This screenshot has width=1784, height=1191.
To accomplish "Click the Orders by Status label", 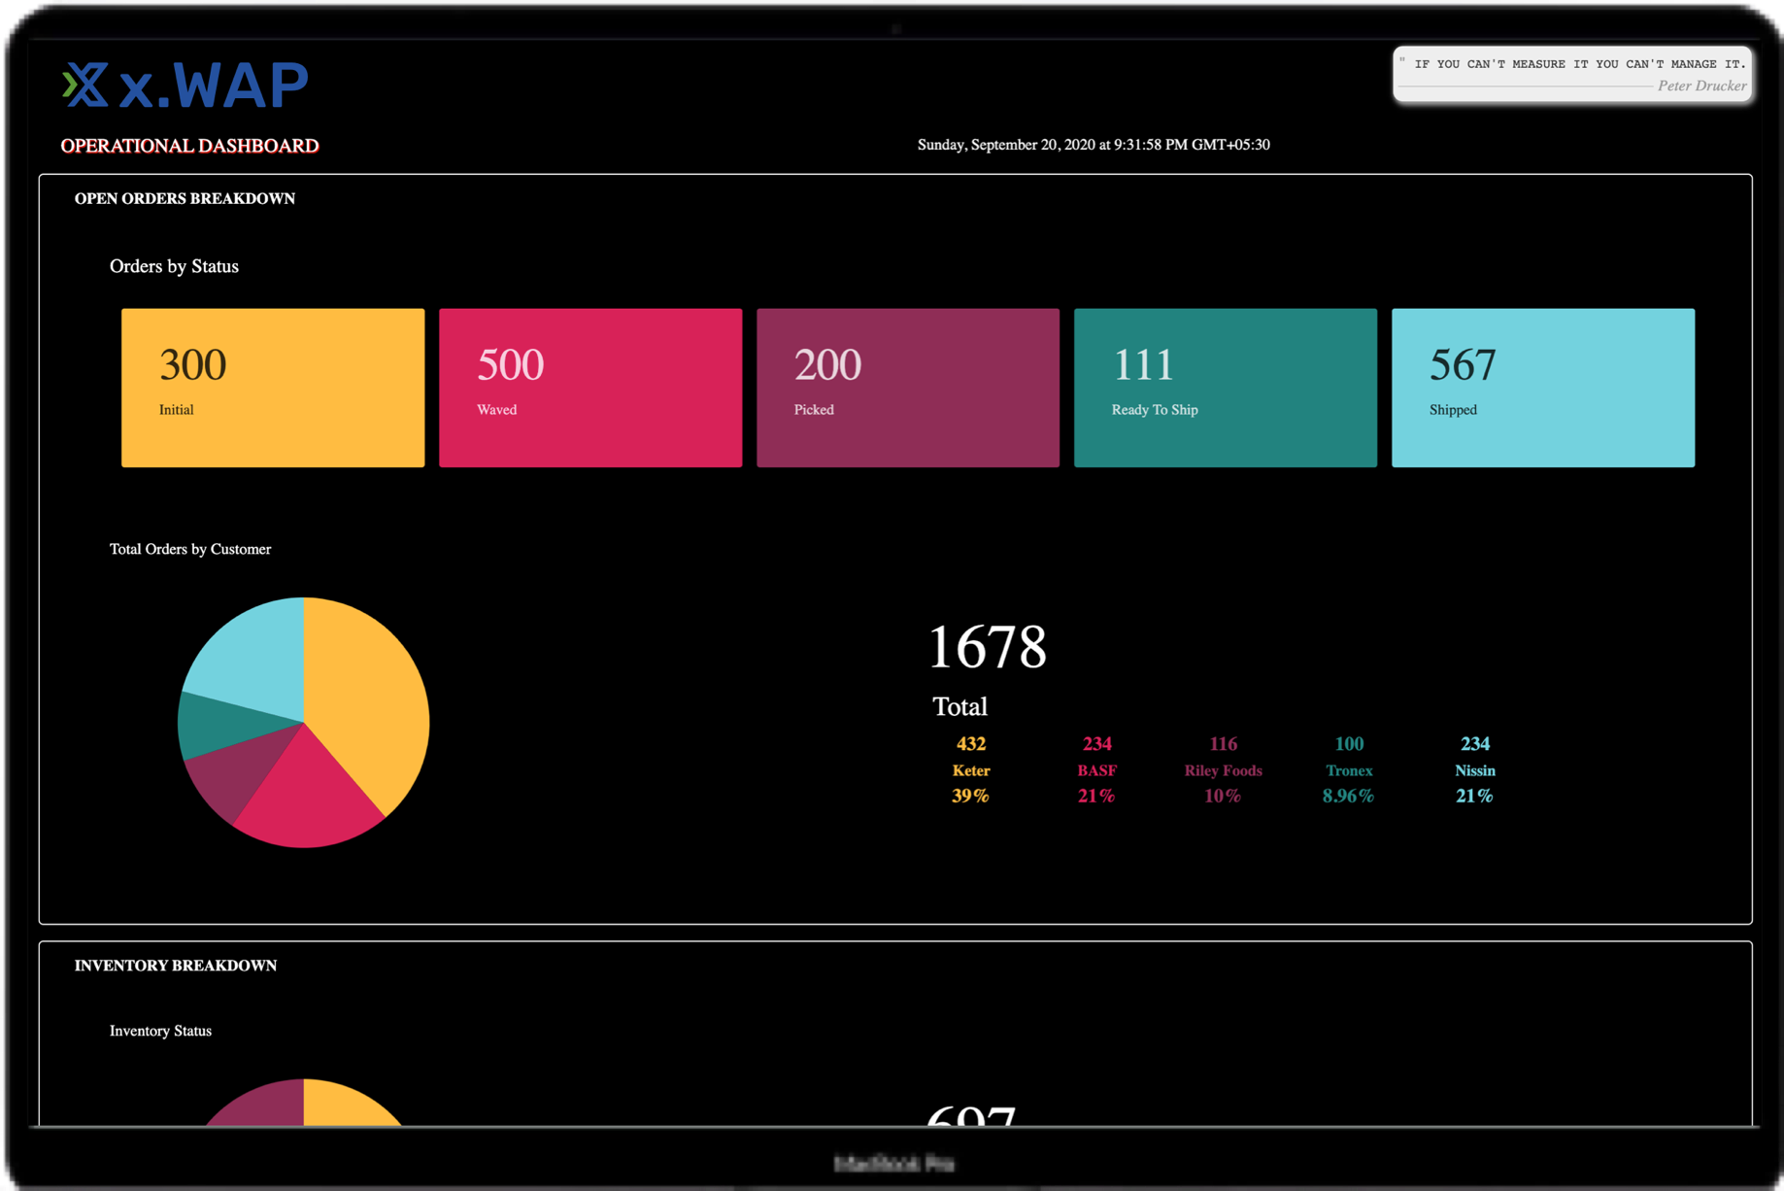I will pyautogui.click(x=174, y=266).
